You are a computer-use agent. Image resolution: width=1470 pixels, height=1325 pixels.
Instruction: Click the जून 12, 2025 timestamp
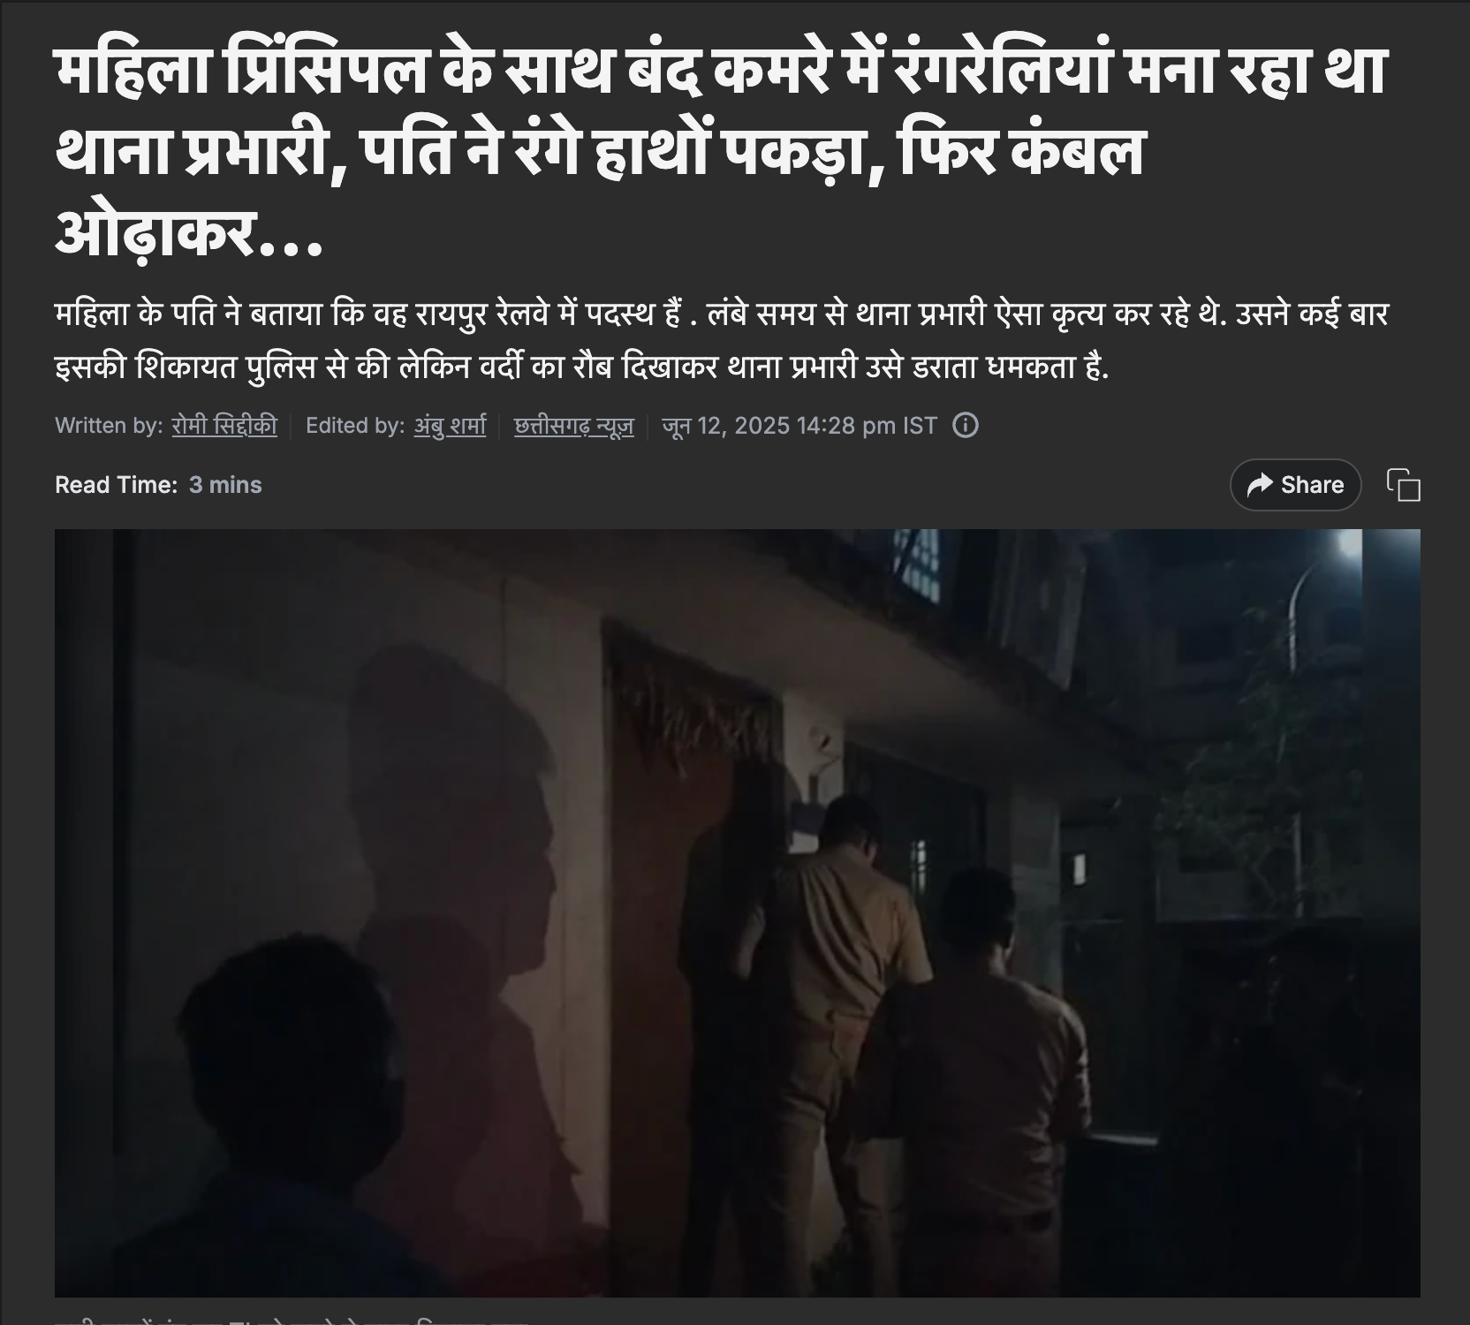(x=725, y=426)
